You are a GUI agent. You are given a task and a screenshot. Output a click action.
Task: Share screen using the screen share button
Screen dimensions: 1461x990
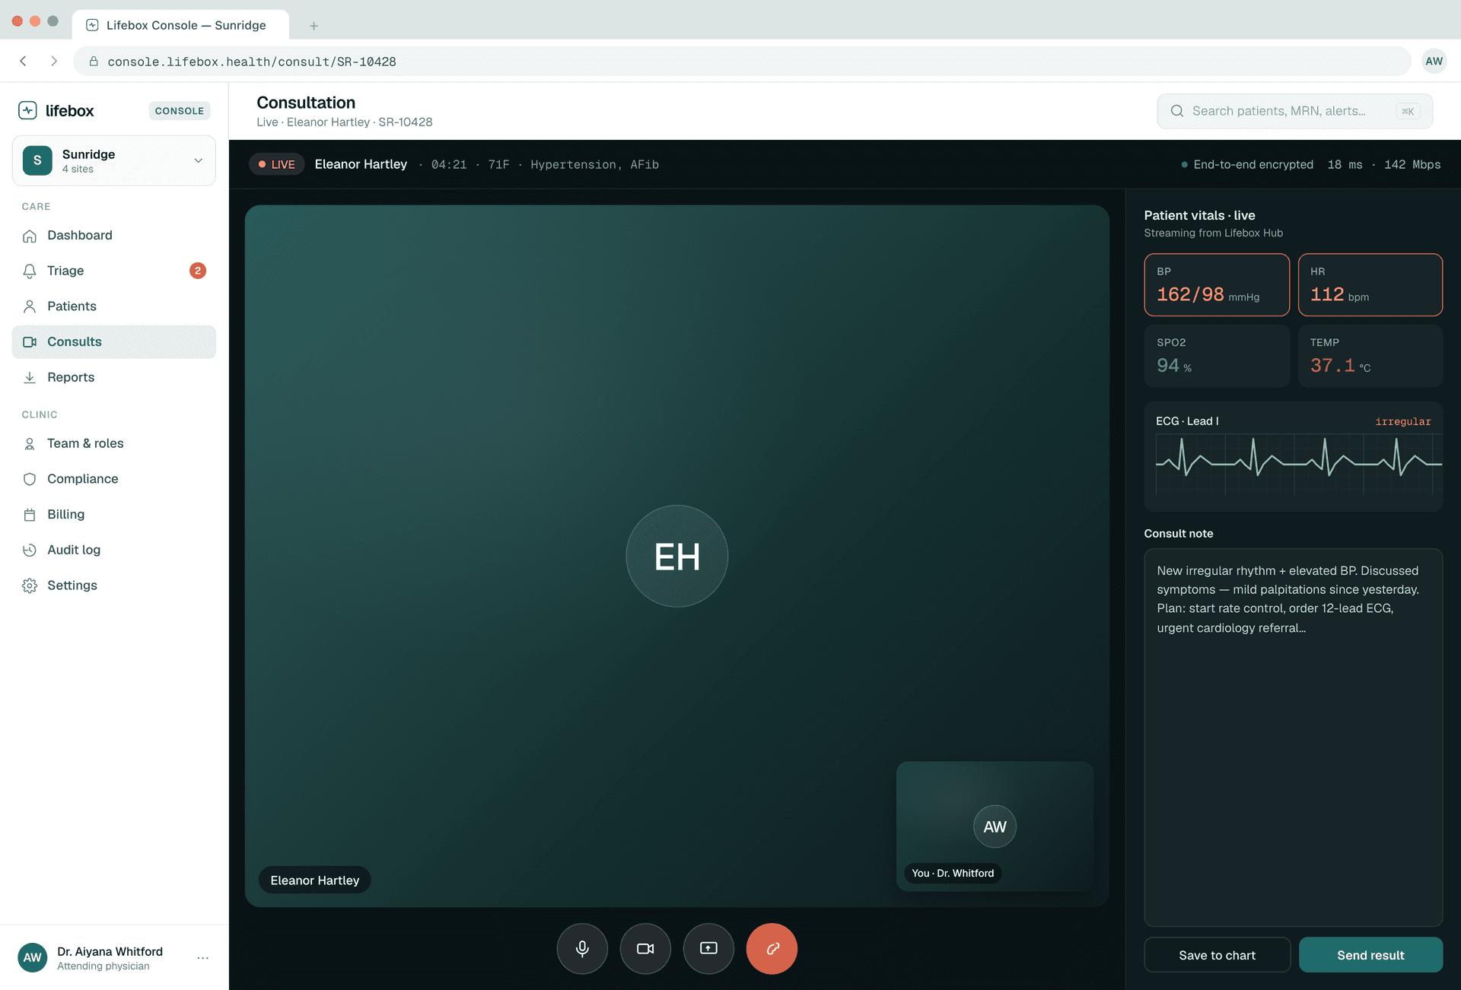708,948
